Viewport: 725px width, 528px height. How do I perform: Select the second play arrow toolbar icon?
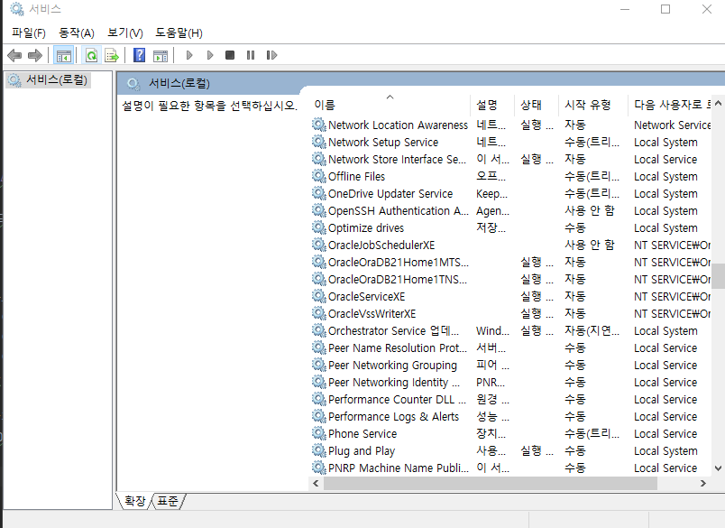pyautogui.click(x=210, y=56)
